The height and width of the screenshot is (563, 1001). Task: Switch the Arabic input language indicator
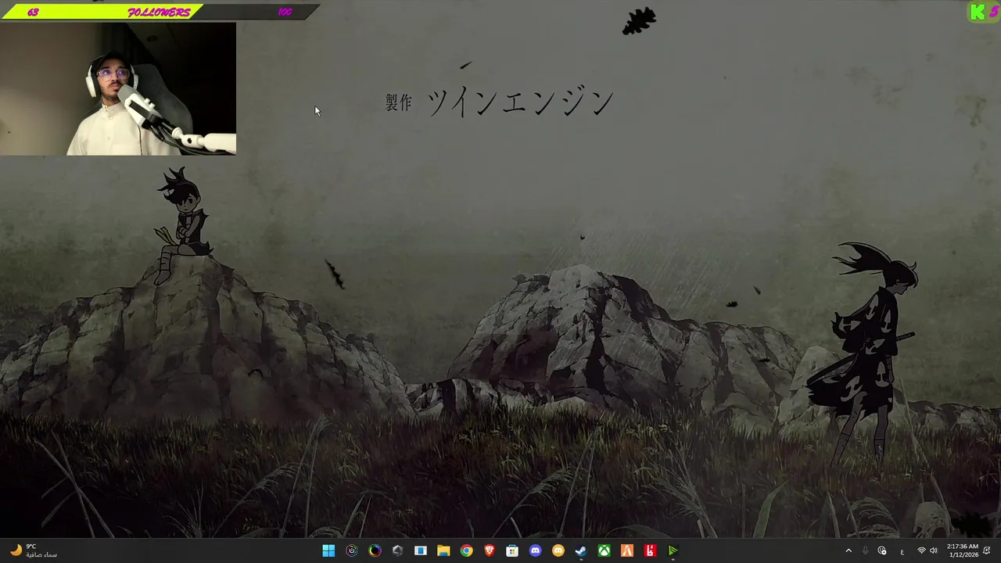[x=902, y=550]
